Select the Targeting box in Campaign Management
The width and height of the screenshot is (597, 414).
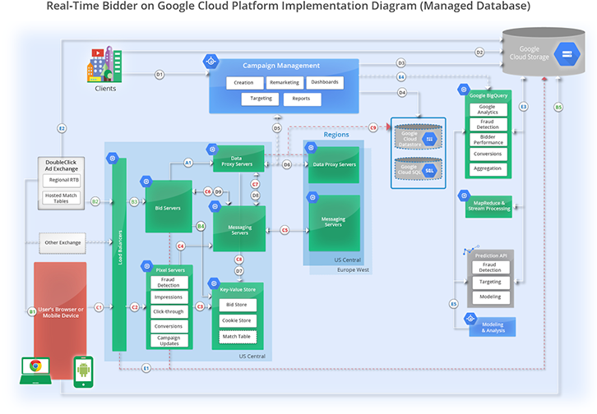(261, 99)
